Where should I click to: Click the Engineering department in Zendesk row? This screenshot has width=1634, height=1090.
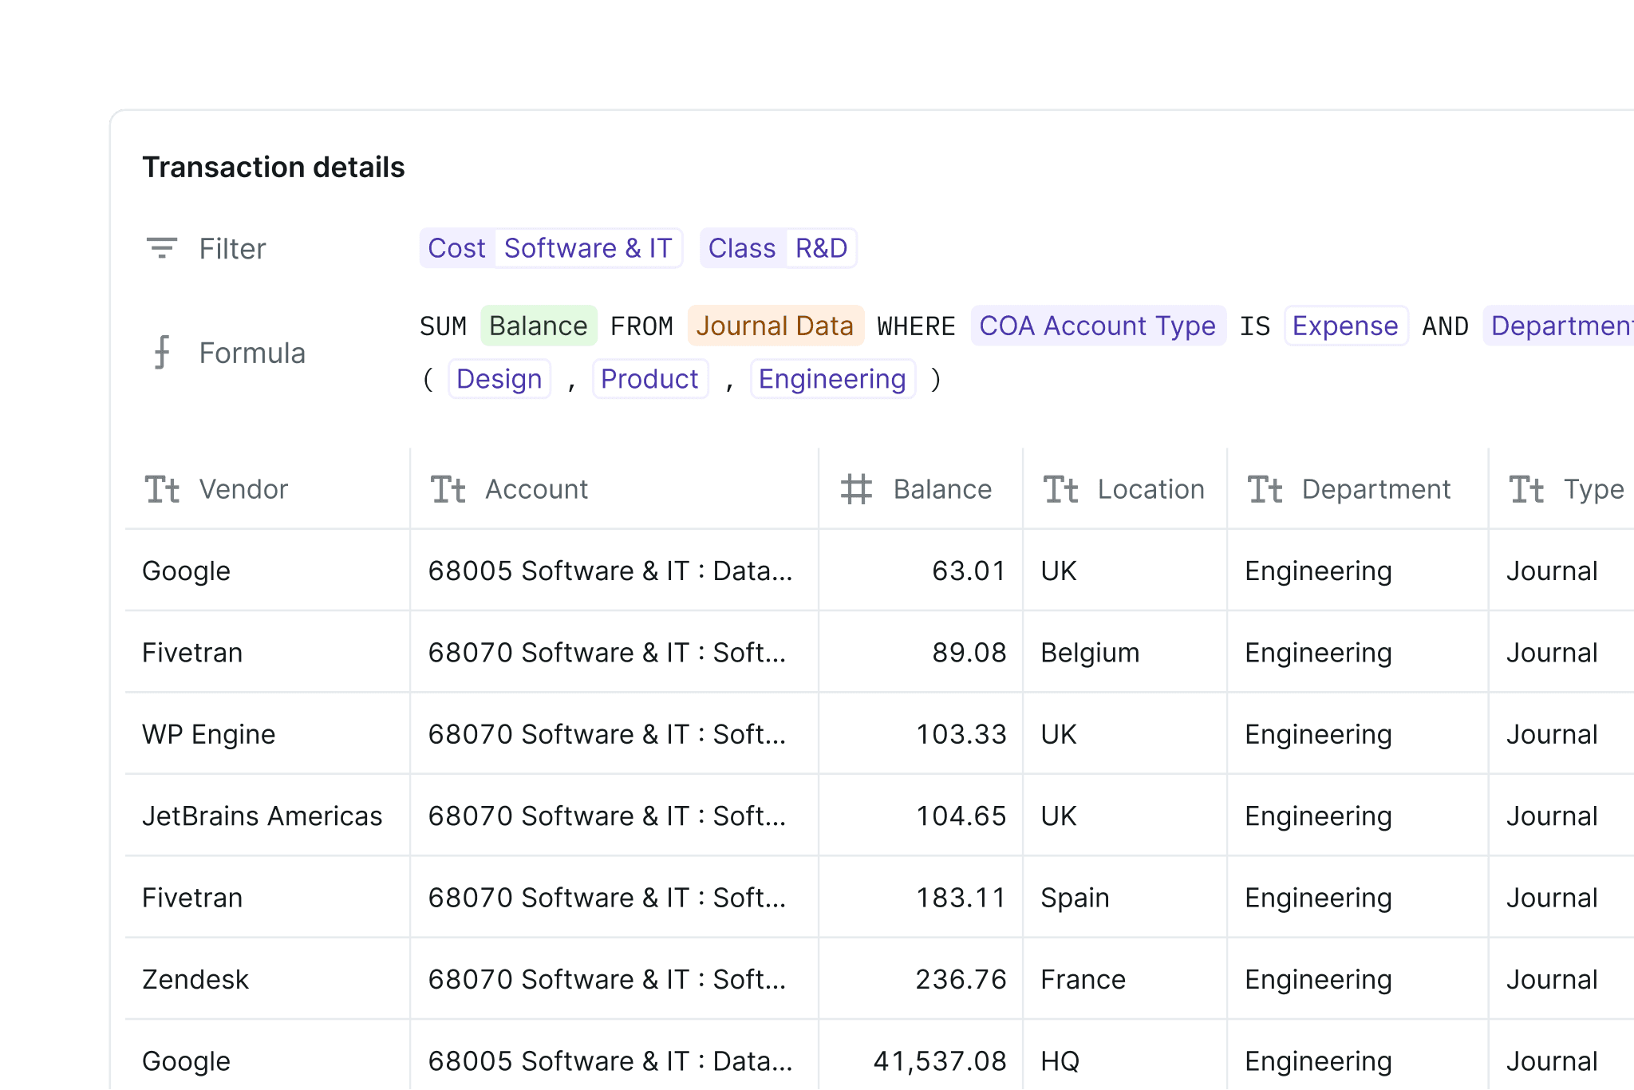(1358, 979)
